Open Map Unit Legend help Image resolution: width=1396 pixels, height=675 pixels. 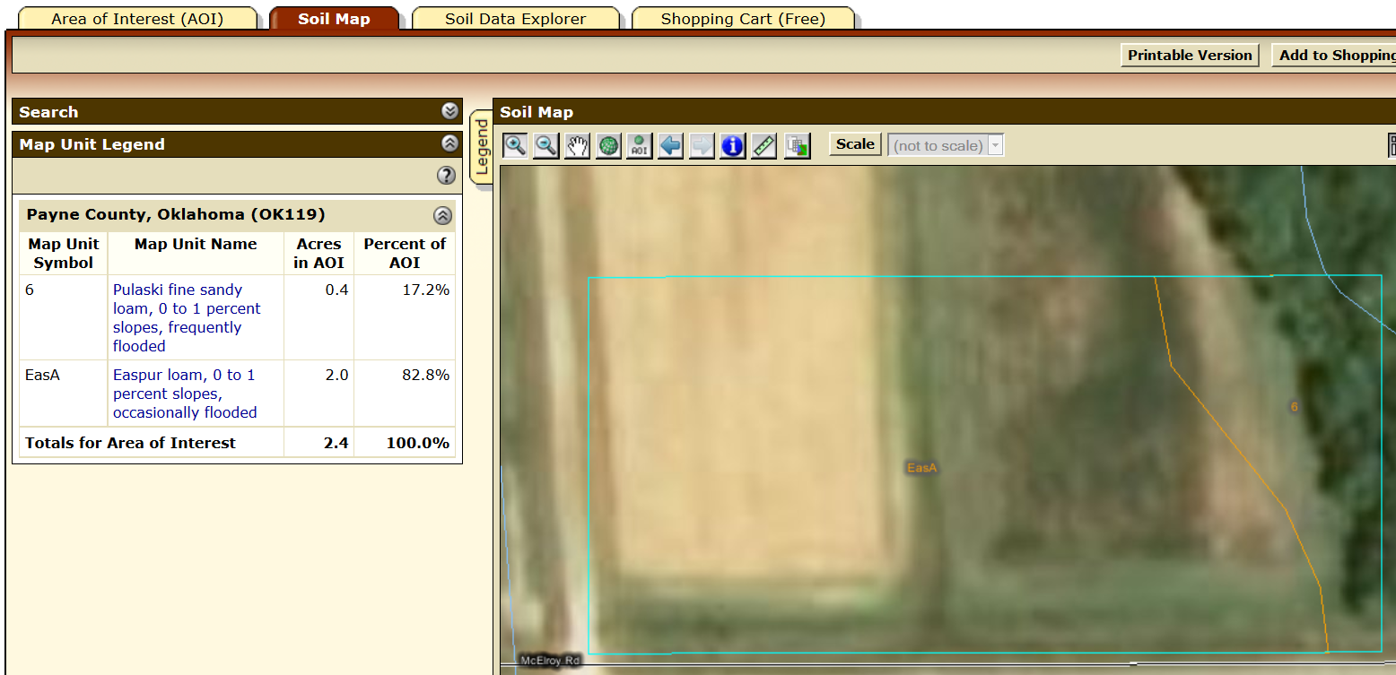point(446,176)
